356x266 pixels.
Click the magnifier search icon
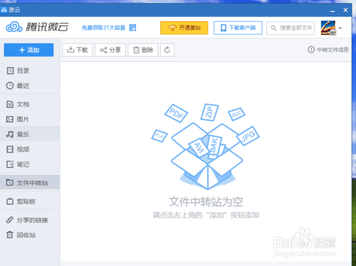coord(273,28)
